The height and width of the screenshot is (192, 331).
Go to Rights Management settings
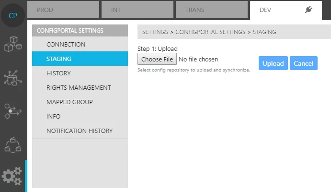tap(79, 88)
